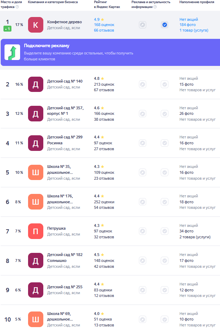Open the '184 фото' link for Конфетное дерево
The height and width of the screenshot is (333, 220).
[187, 25]
